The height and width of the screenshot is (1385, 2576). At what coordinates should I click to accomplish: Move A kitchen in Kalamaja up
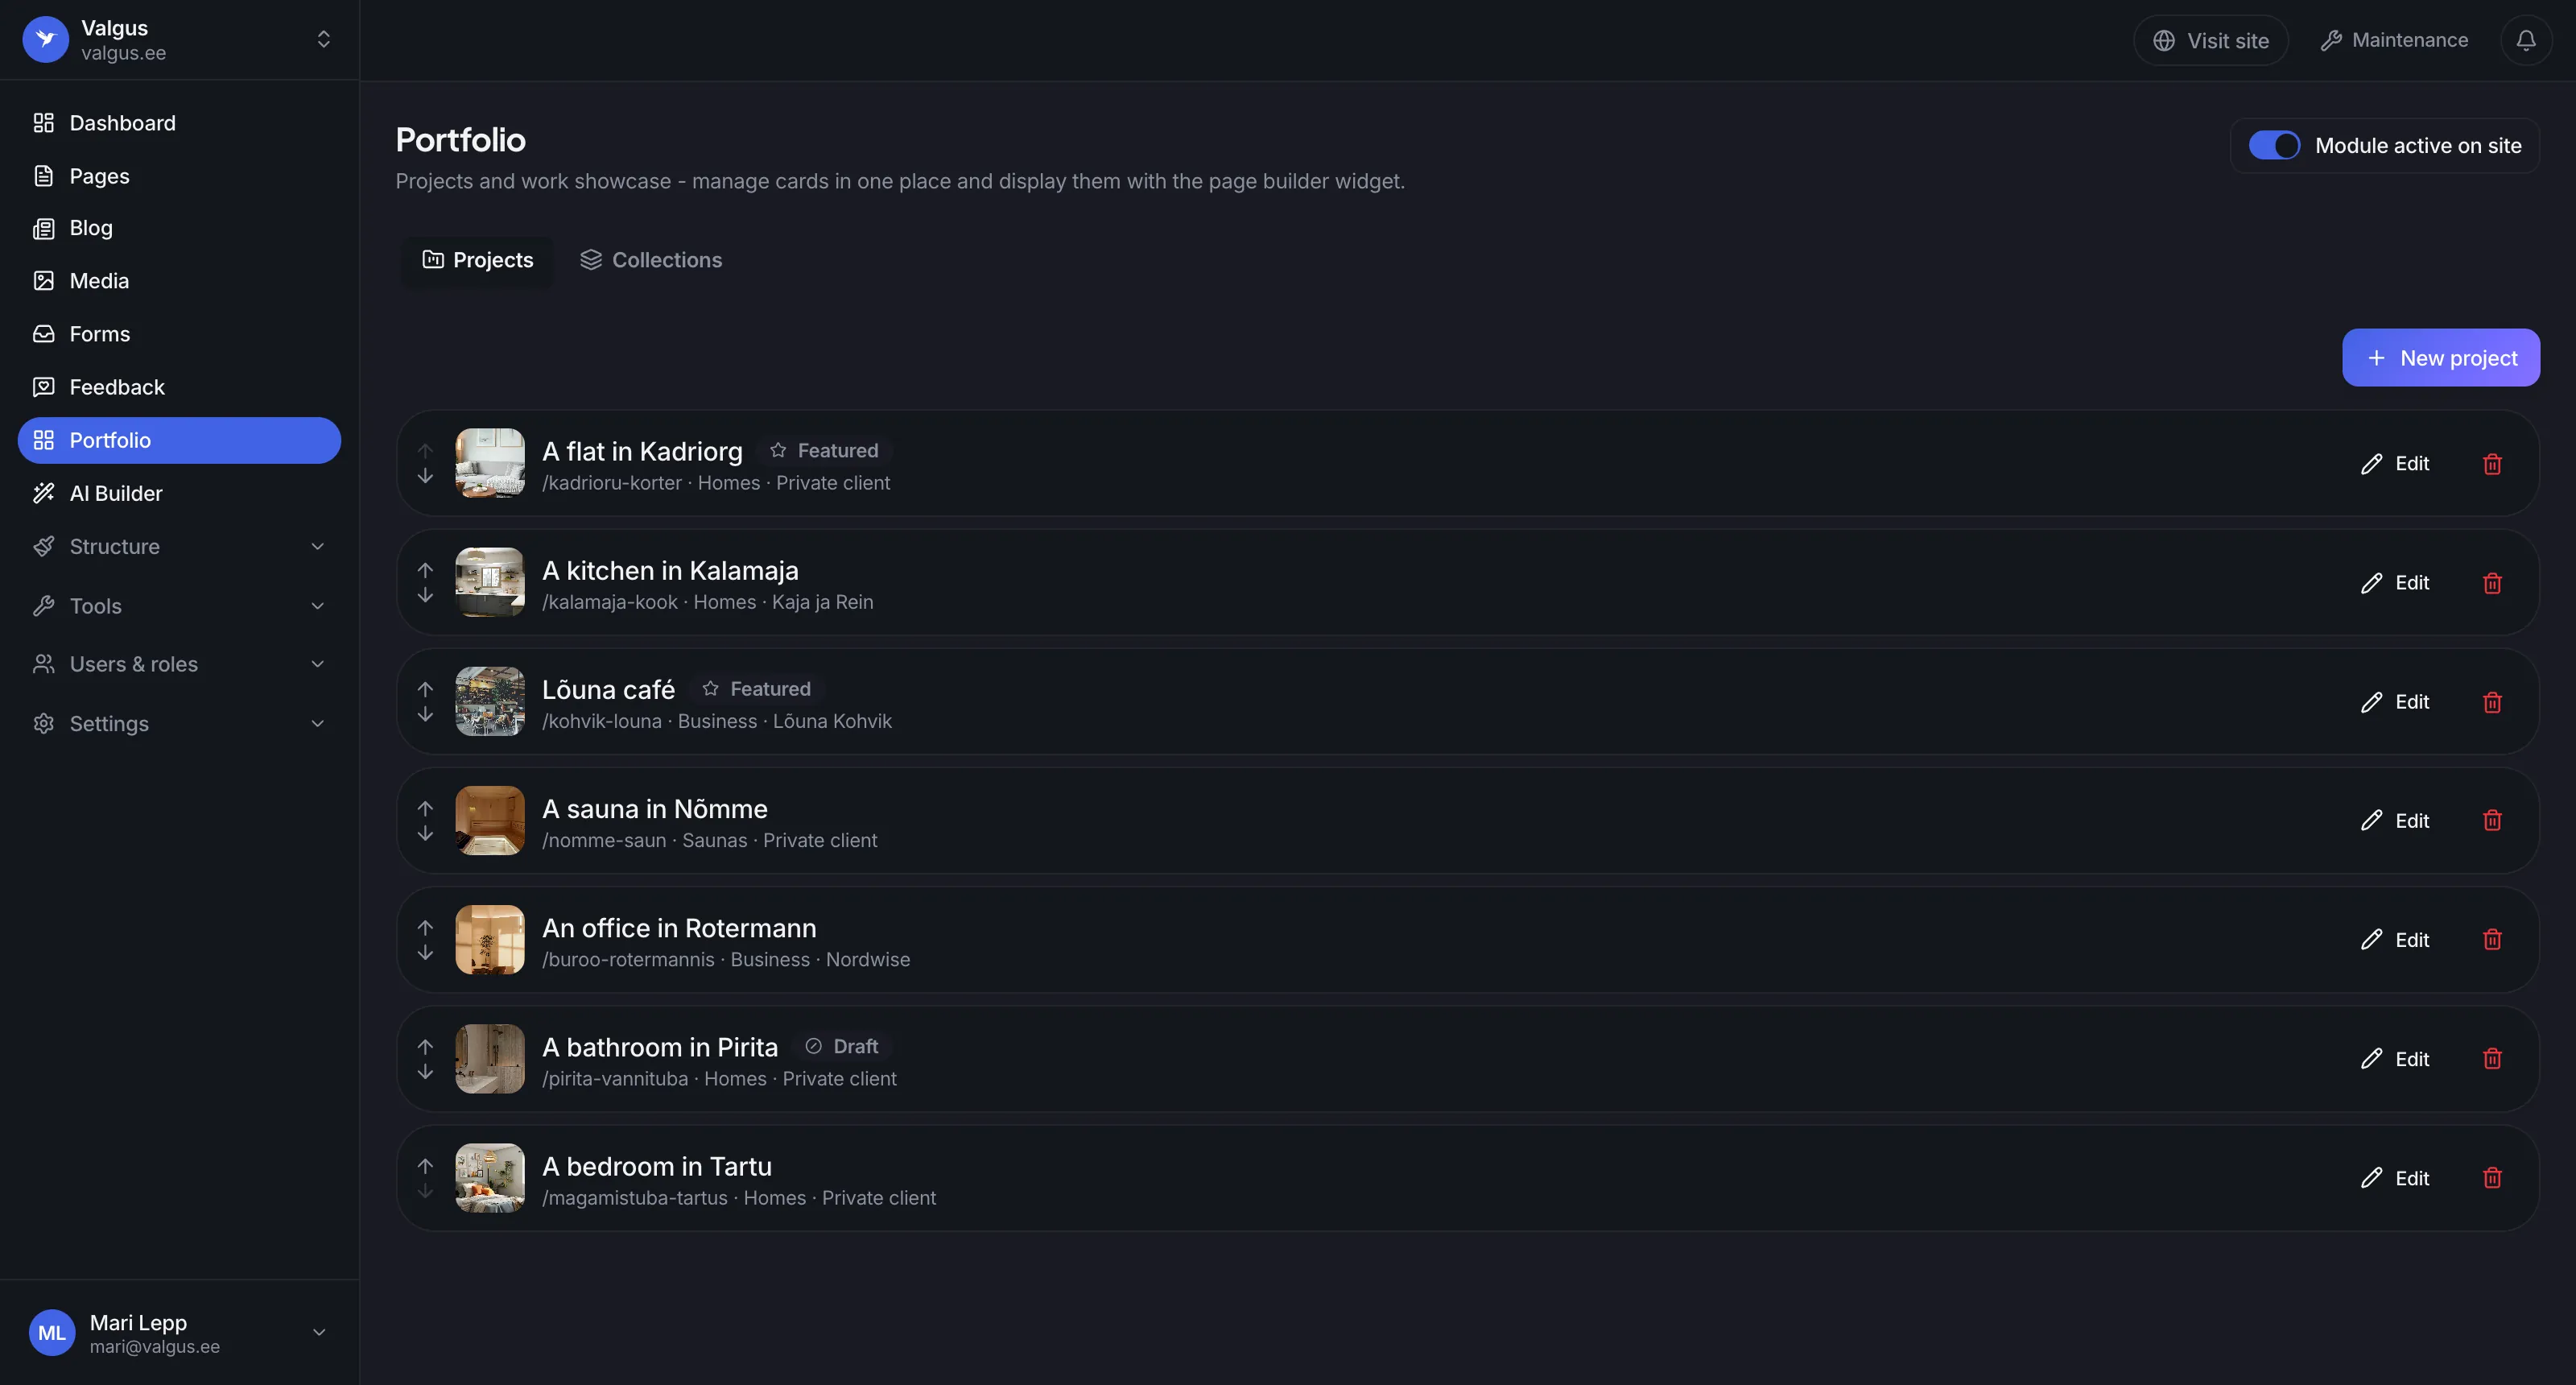pyautogui.click(x=425, y=570)
